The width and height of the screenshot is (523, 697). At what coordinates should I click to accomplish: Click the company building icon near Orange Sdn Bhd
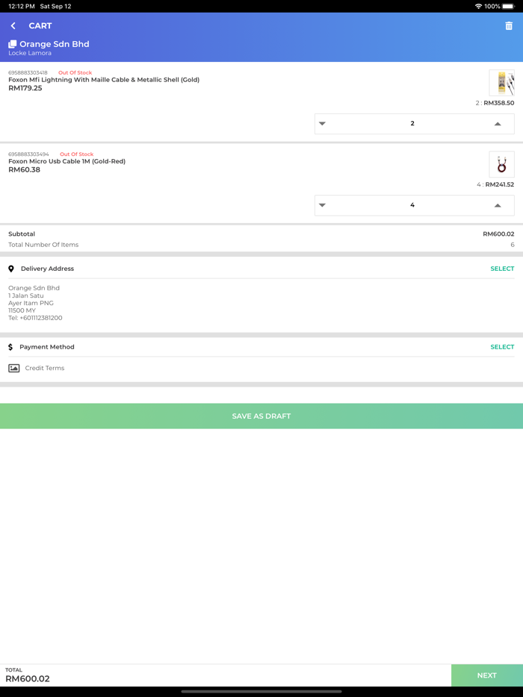12,44
